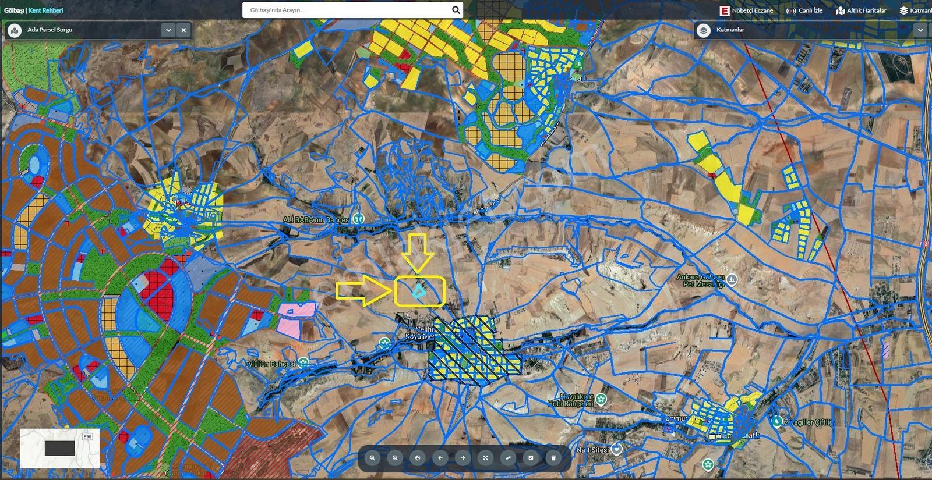The image size is (932, 480).
Task: Open Nöbetçi Eczane menu item
Action: (747, 10)
